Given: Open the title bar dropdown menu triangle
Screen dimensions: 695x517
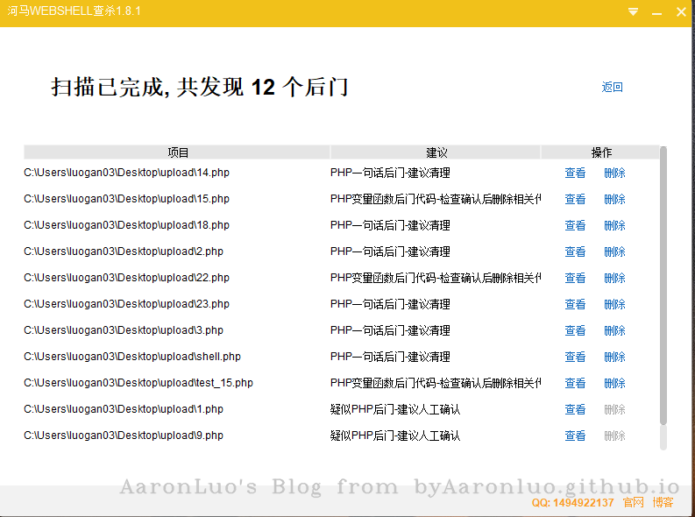Looking at the screenshot, I should coord(633,12).
